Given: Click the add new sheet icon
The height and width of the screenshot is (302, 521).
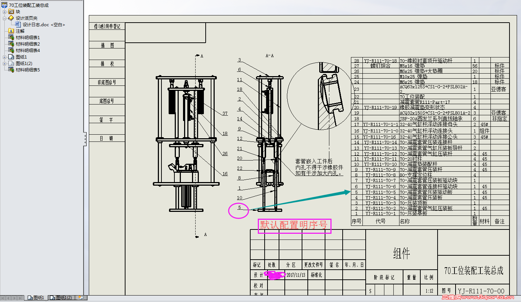Looking at the screenshot, I should pos(81,298).
